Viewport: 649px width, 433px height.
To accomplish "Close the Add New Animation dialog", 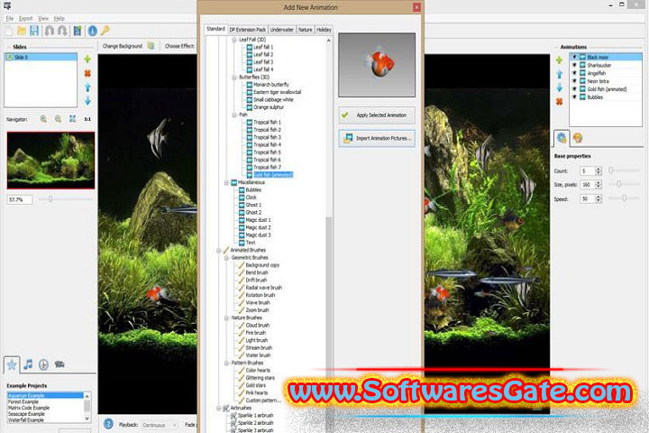I will 416,7.
